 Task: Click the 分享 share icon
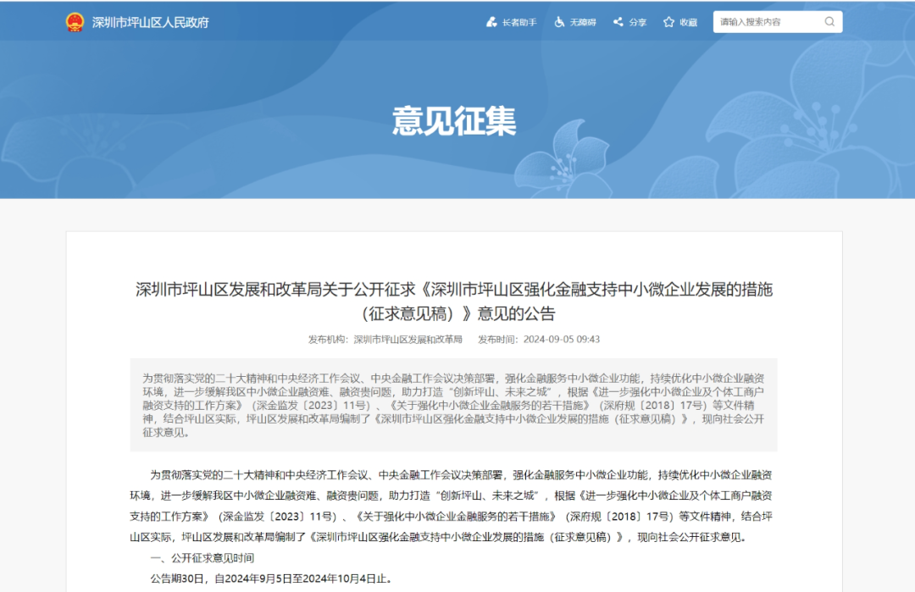coord(618,22)
